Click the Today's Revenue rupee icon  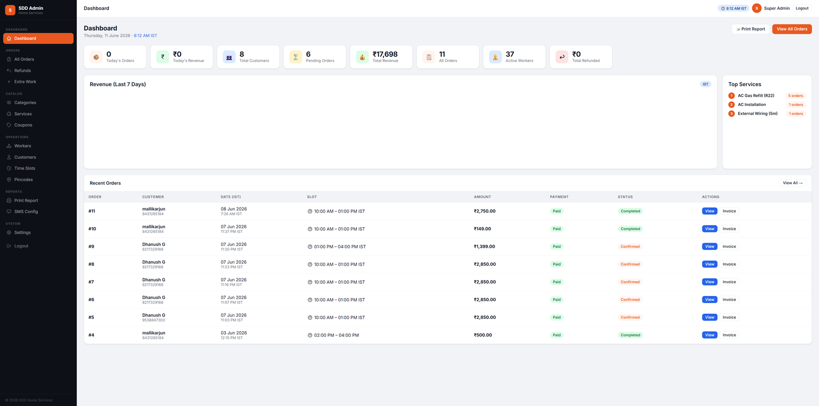point(163,57)
